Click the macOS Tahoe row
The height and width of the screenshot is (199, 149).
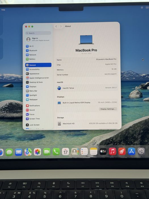87,88
